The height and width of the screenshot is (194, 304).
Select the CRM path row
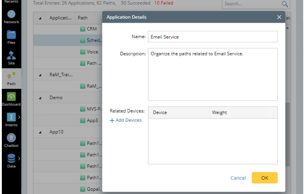click(92, 29)
